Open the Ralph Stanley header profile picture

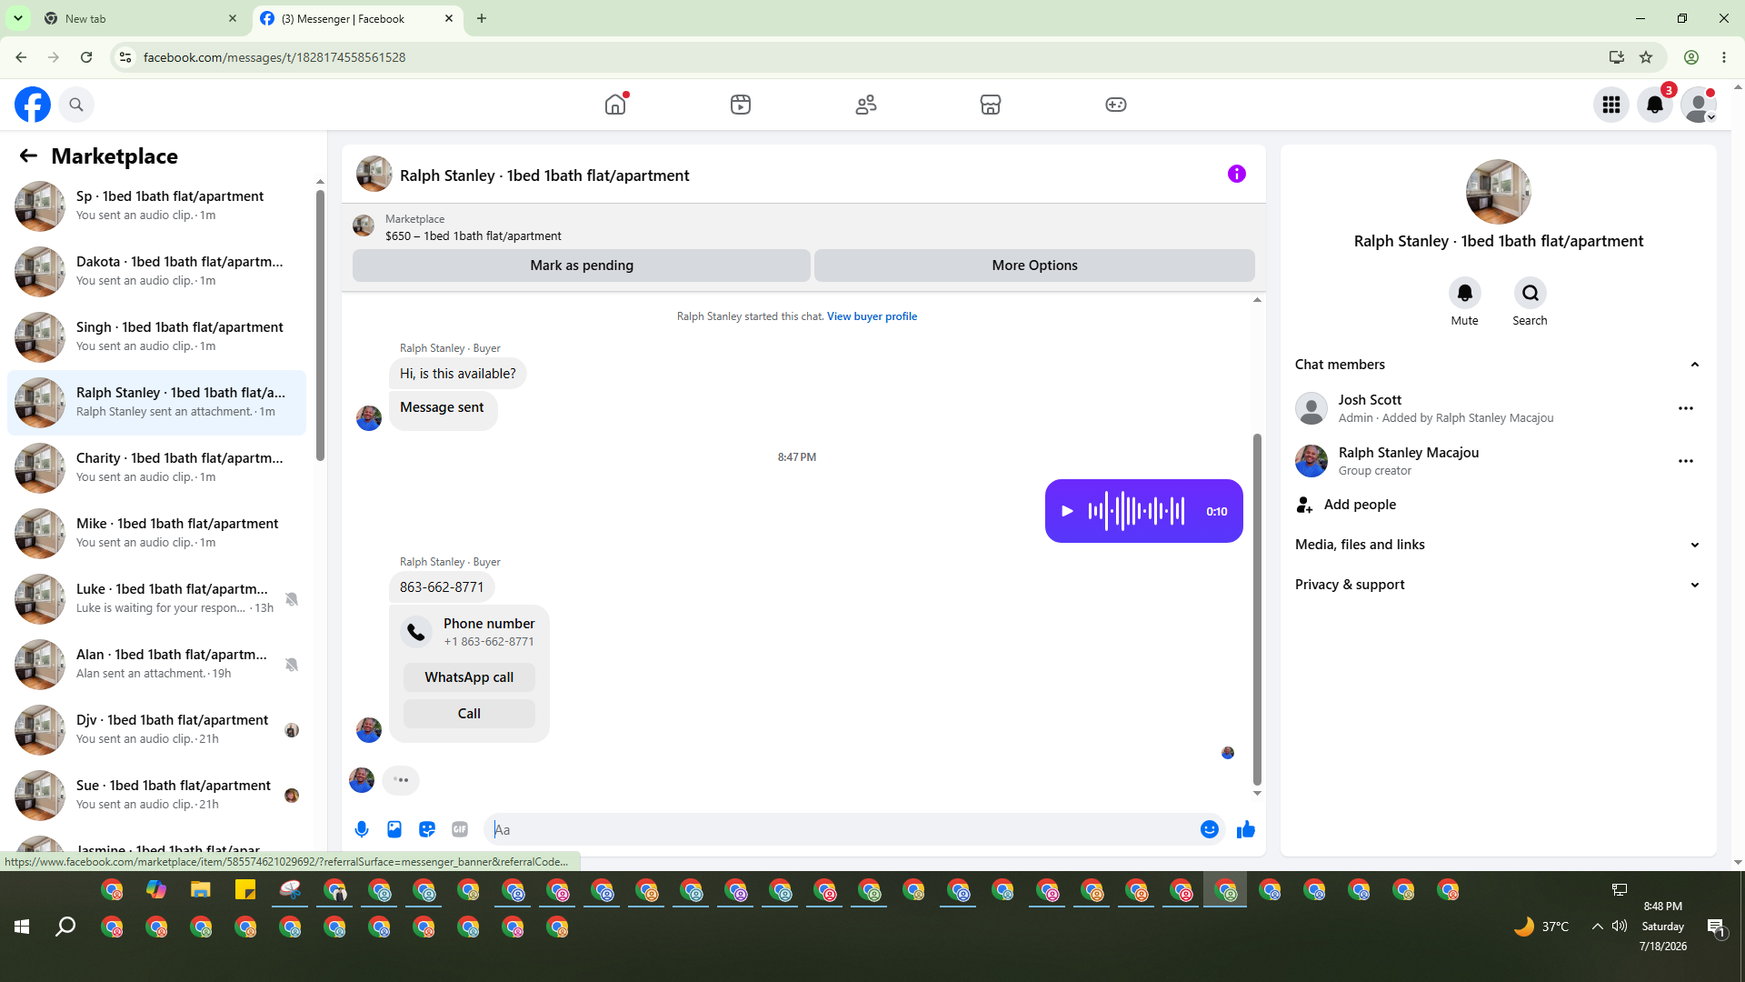click(374, 175)
